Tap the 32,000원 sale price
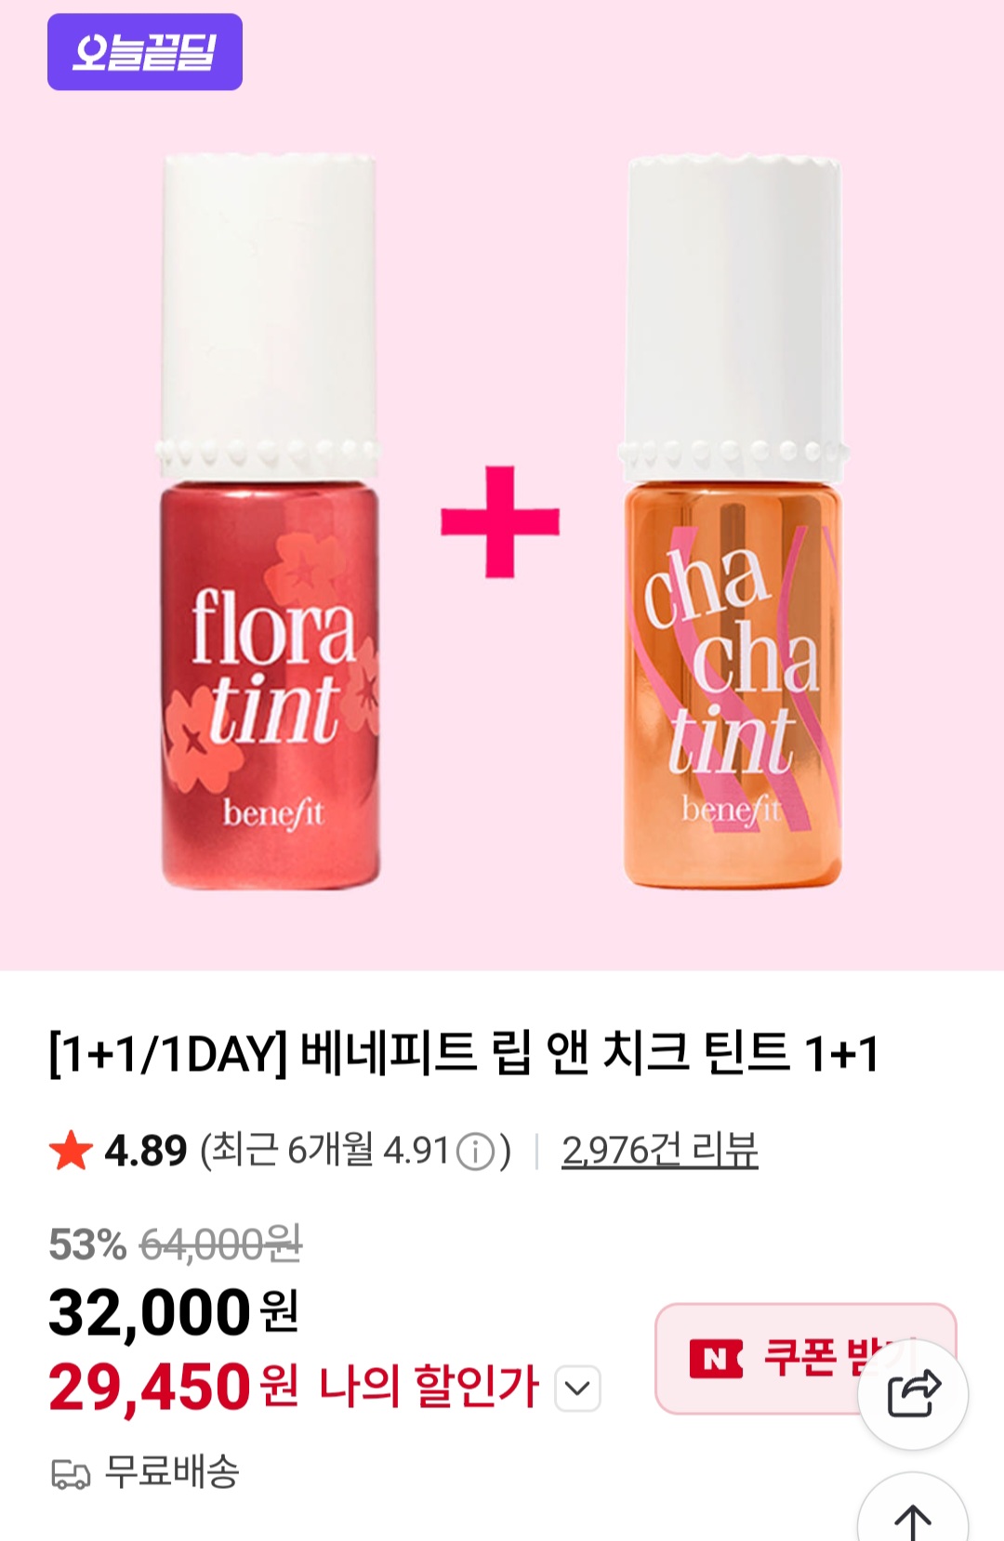This screenshot has height=1541, width=1004. (x=174, y=1312)
